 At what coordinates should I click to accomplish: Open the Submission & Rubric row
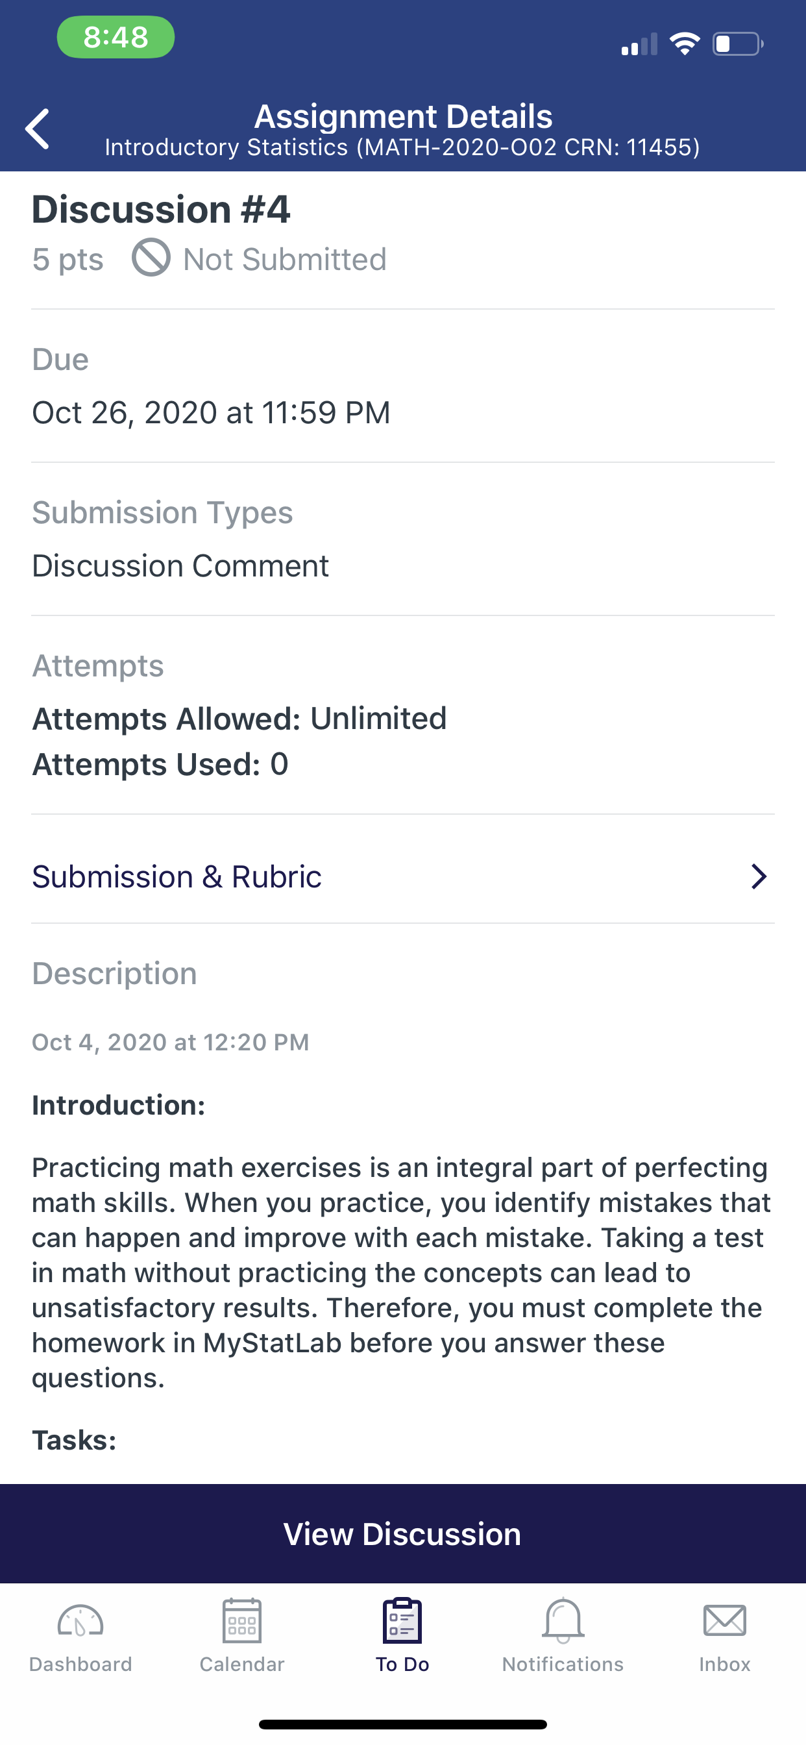(403, 876)
